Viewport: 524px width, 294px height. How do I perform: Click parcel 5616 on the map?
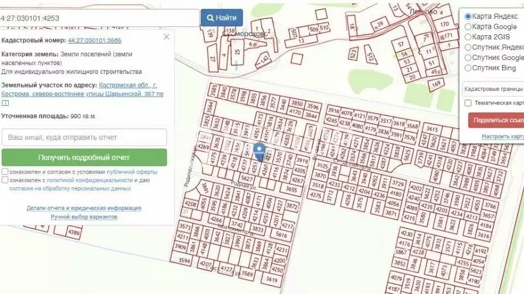point(281,235)
